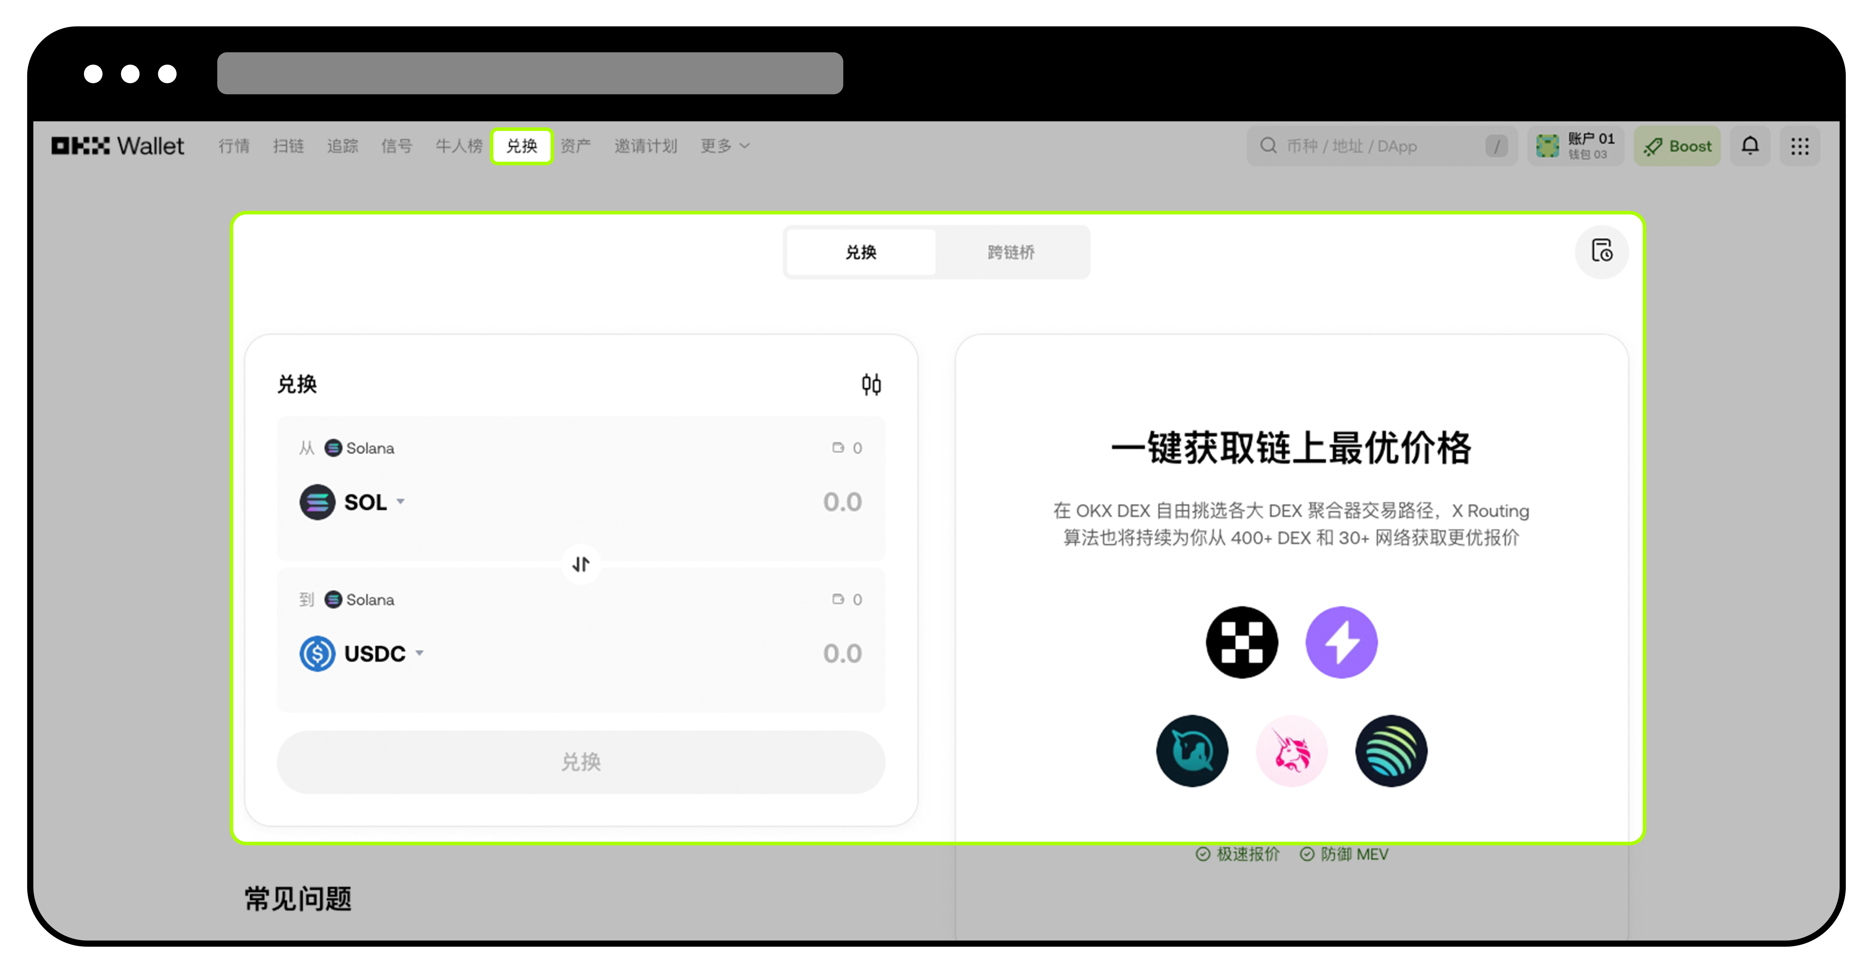Click the Boost button

[1677, 146]
